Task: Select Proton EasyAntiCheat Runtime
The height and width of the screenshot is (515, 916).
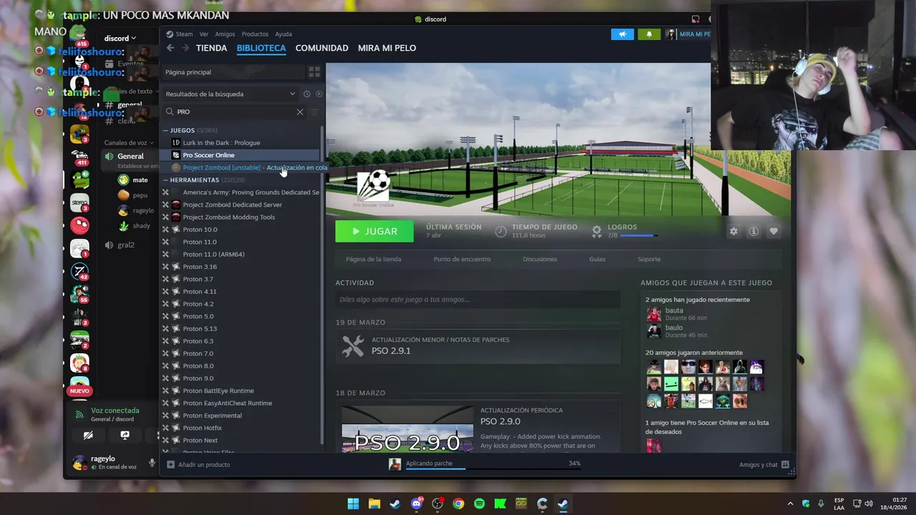Action: click(x=227, y=403)
